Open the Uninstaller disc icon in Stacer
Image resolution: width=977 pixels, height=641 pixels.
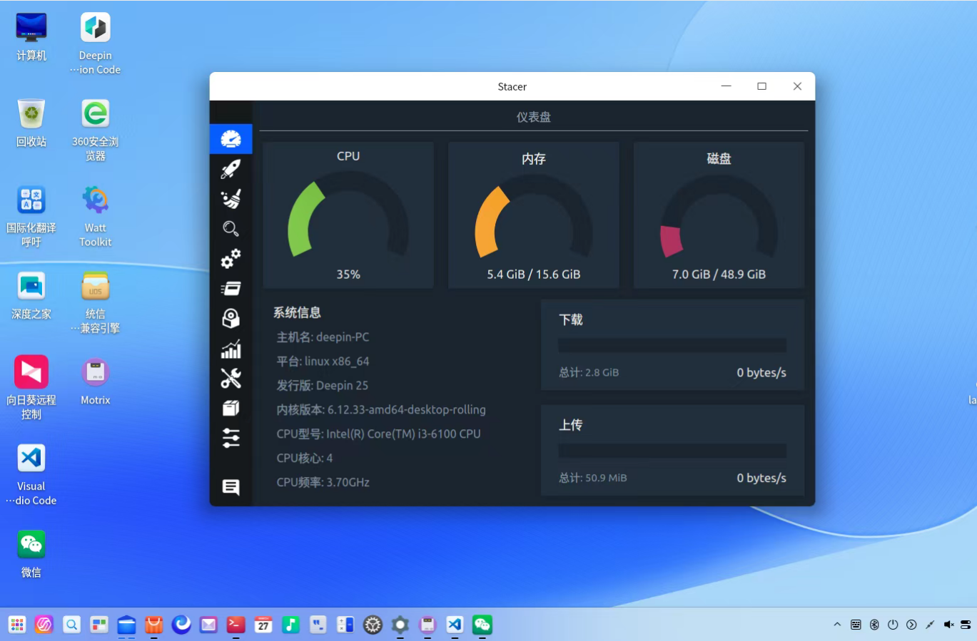point(231,318)
